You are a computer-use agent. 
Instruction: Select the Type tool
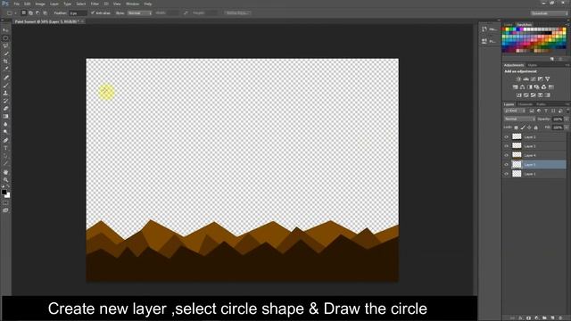(5, 148)
